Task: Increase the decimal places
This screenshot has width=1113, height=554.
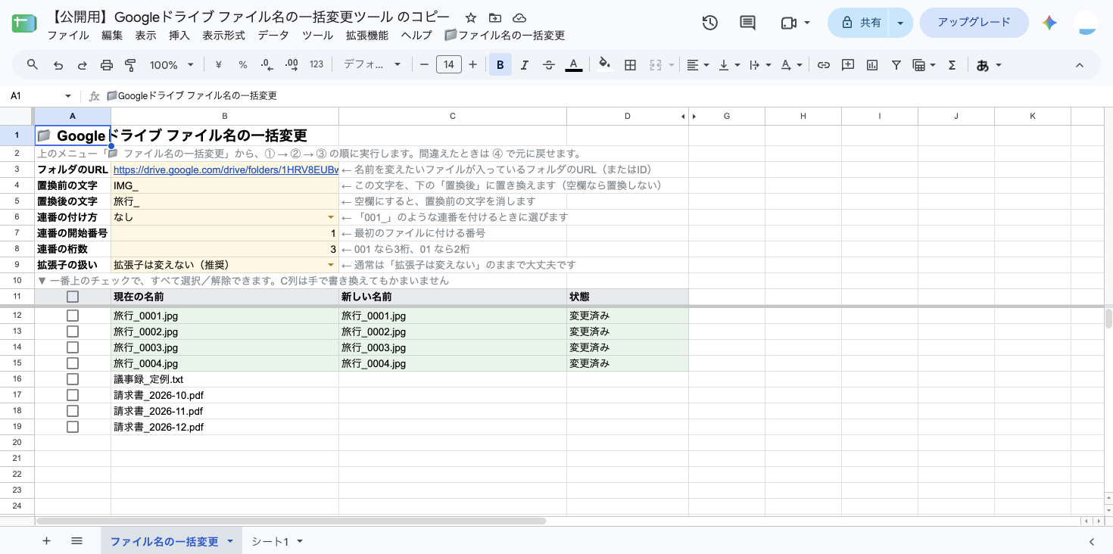Action: (291, 65)
